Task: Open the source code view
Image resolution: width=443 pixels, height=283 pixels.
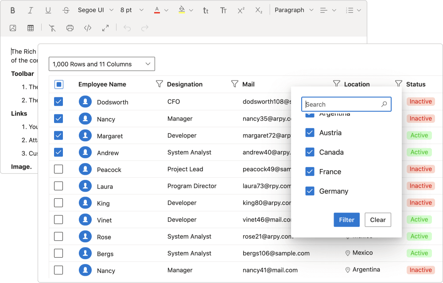Action: coord(87,27)
